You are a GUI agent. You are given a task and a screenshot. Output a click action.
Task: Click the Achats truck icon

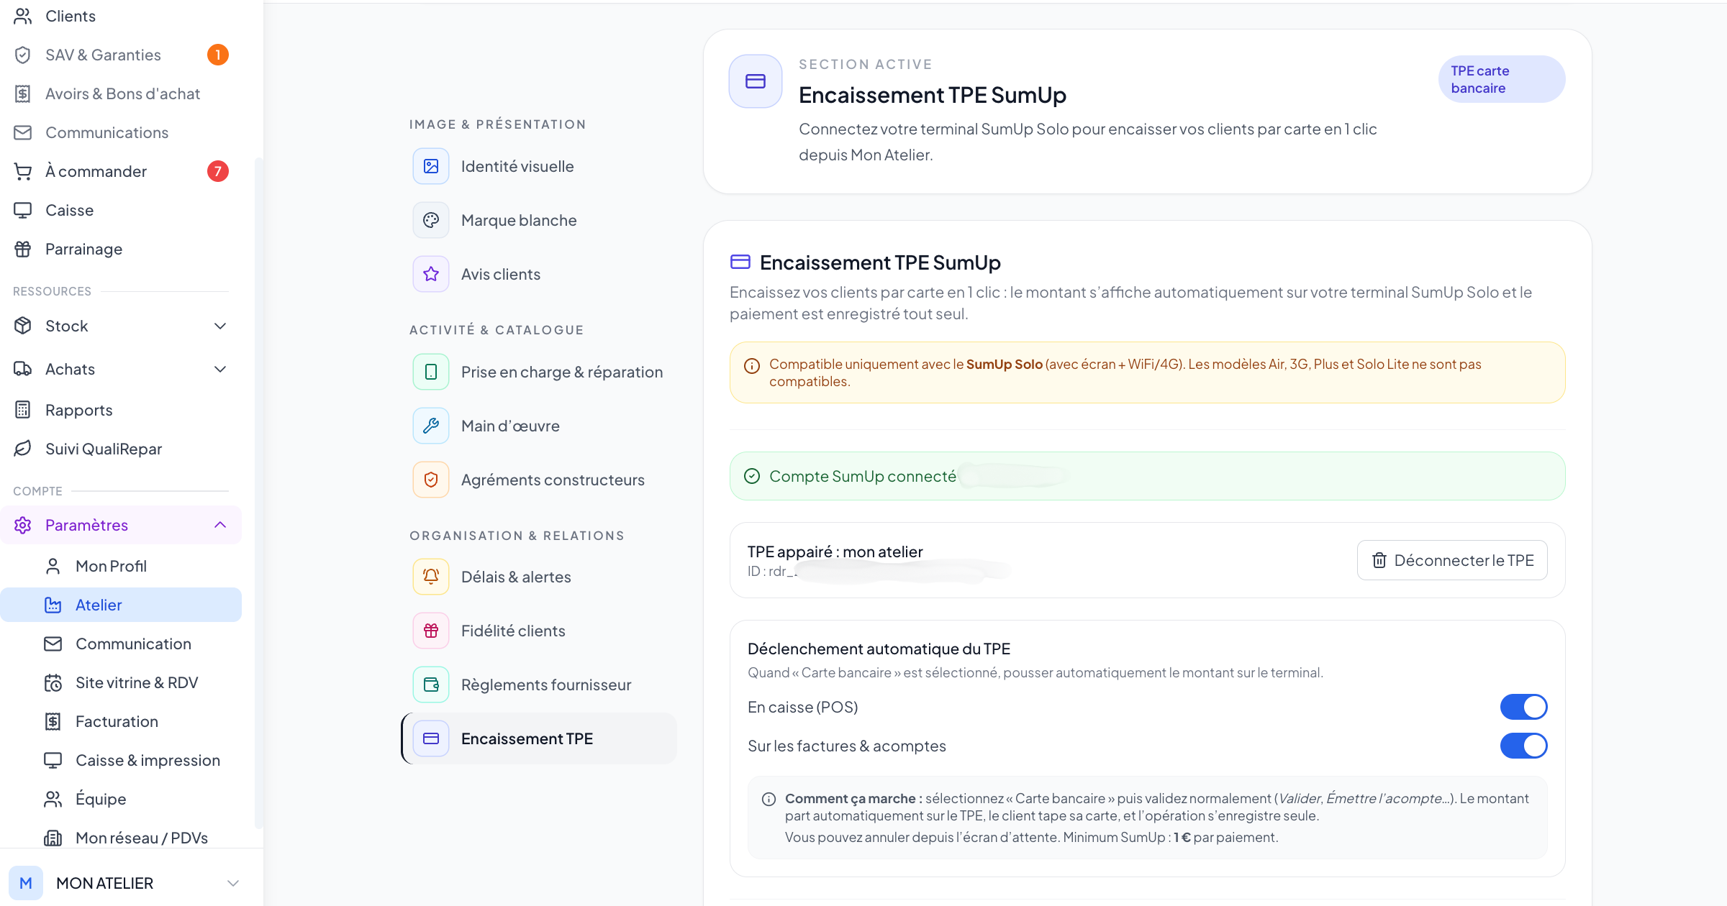[23, 369]
